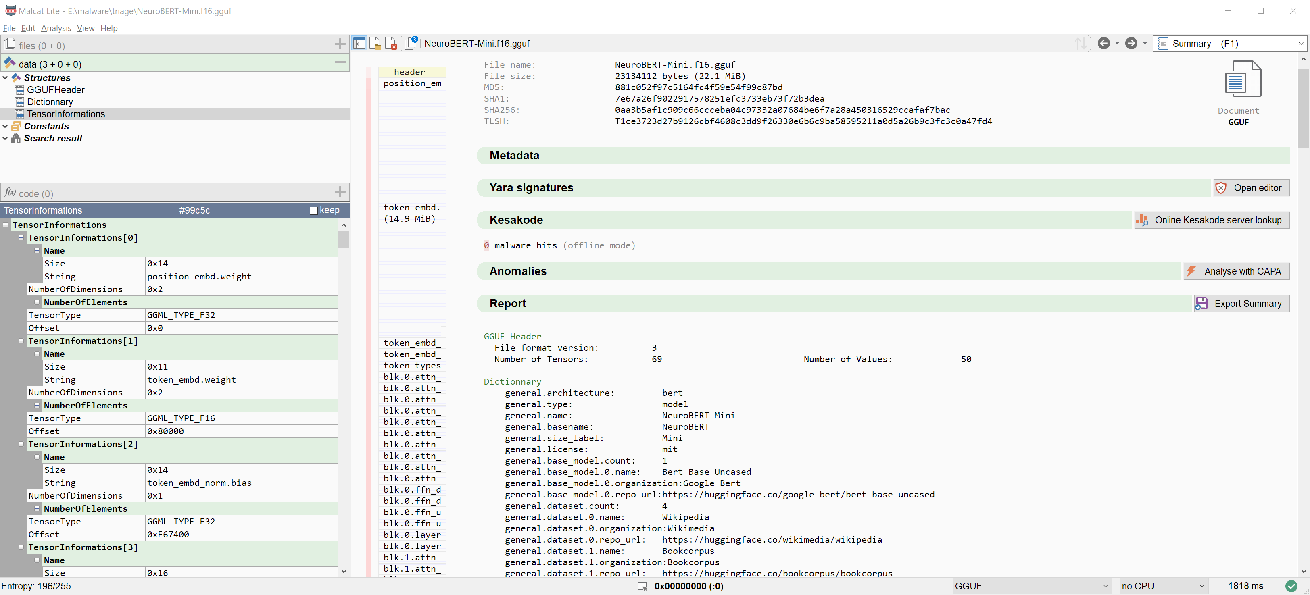Select the Dictionnary structure icon
This screenshot has height=595, width=1310.
[20, 102]
